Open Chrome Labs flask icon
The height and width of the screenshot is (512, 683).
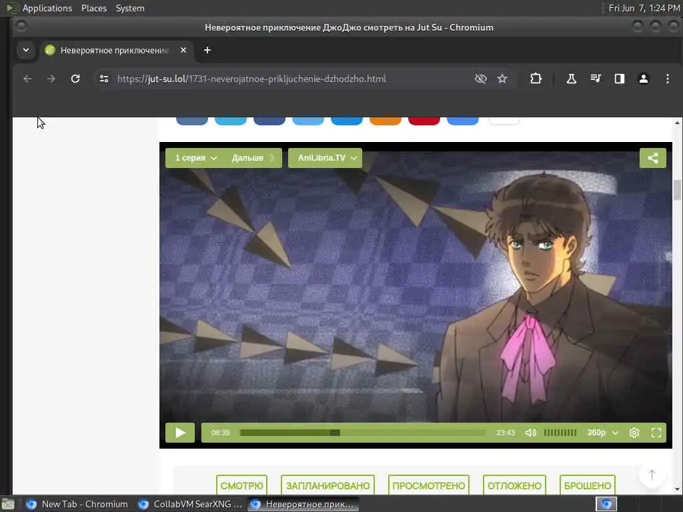(x=571, y=79)
